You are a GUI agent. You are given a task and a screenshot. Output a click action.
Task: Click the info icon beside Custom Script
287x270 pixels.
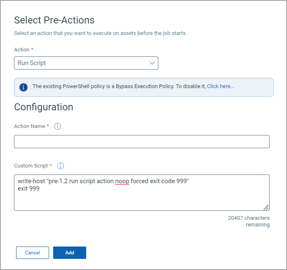pos(61,166)
